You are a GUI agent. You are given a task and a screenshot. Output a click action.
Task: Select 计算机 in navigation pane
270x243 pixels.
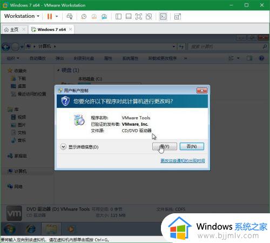[17, 171]
